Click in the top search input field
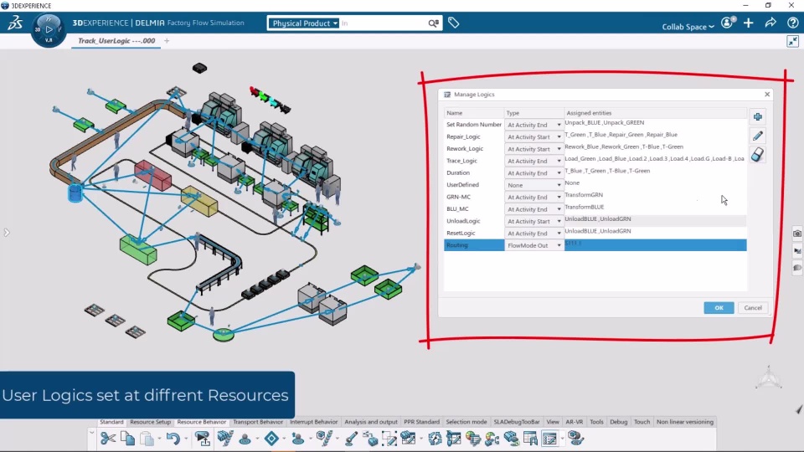Viewport: 804px width, 452px height. [x=383, y=23]
